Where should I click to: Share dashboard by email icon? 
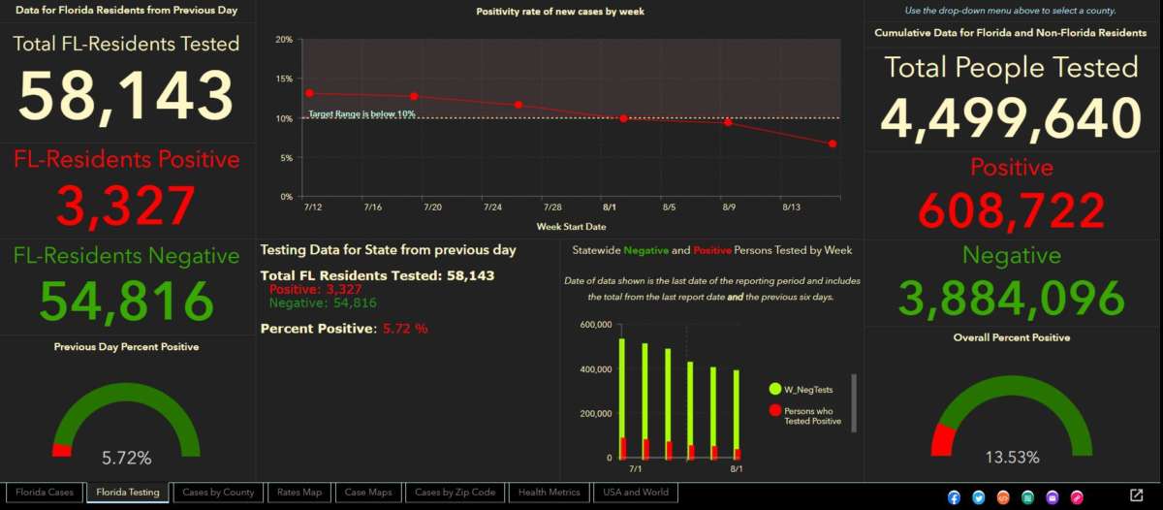[x=1053, y=496]
